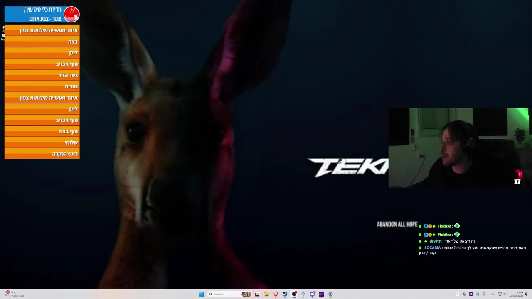The image size is (532, 299).
Task: Open Task View from the taskbar
Action: click(257, 294)
